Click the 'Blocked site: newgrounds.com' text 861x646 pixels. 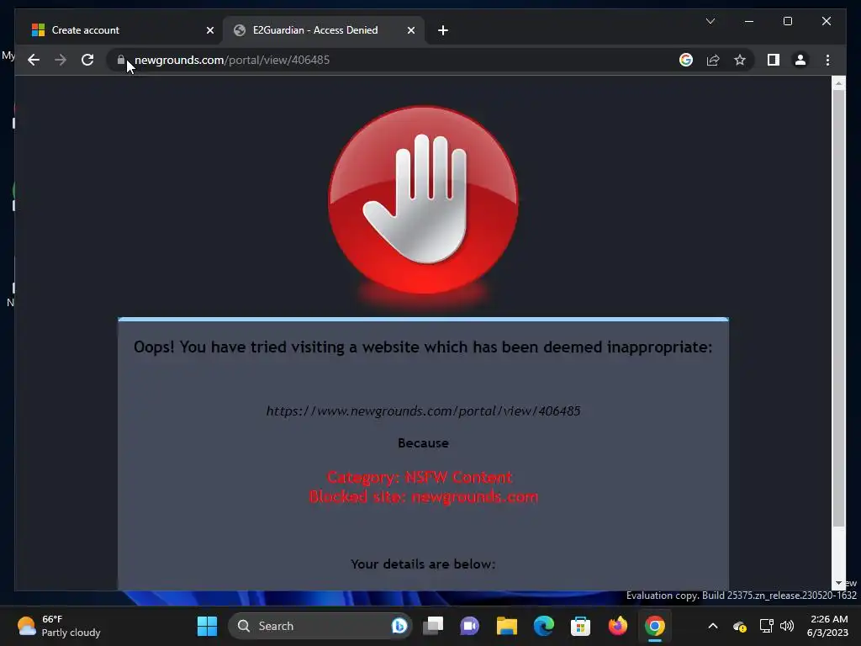[x=424, y=496]
